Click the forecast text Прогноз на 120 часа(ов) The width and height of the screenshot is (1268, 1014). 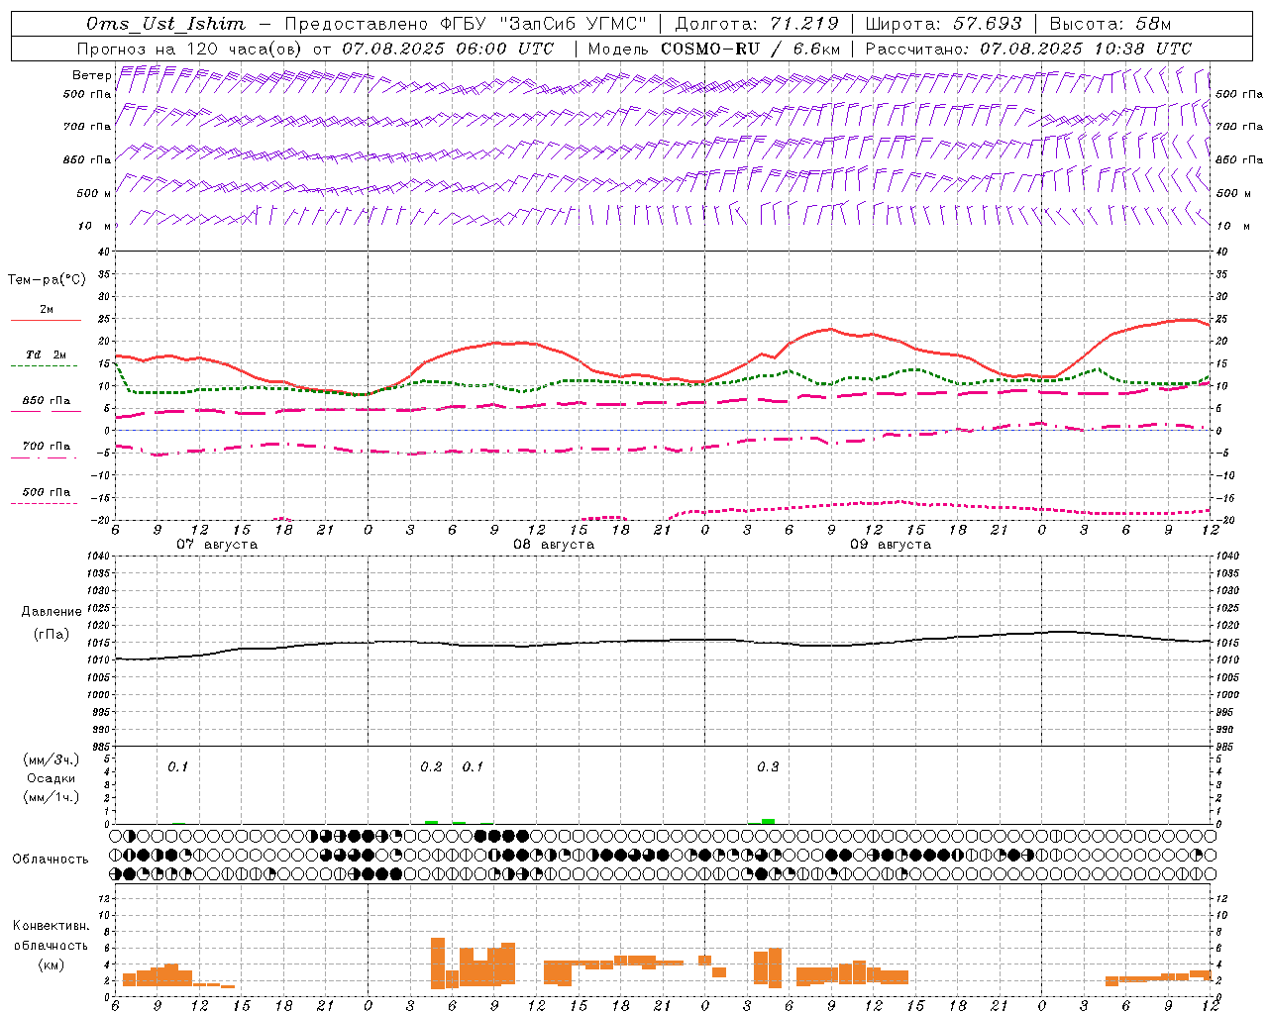click(x=190, y=49)
